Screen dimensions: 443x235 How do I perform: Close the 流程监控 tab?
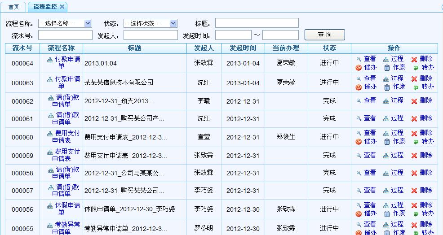click(62, 7)
